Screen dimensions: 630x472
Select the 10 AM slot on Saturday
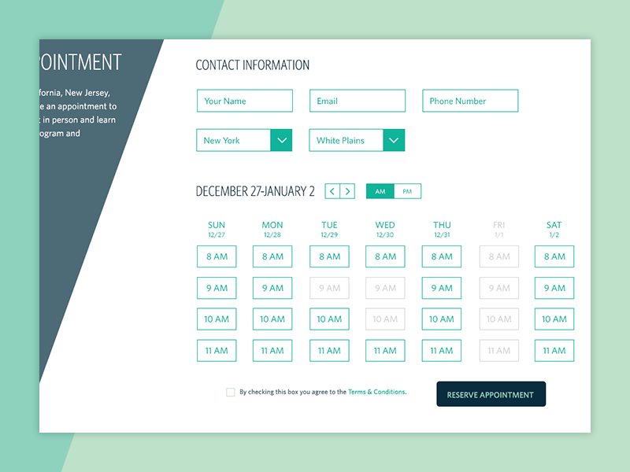(x=554, y=319)
